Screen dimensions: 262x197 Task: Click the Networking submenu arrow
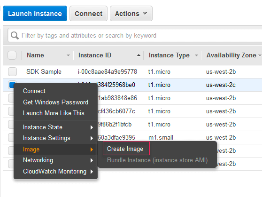(x=92, y=160)
